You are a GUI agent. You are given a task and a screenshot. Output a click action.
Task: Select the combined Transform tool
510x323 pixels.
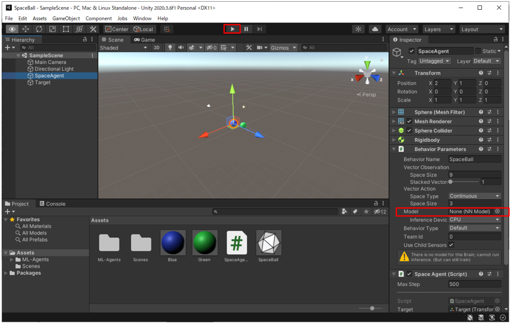coord(79,29)
